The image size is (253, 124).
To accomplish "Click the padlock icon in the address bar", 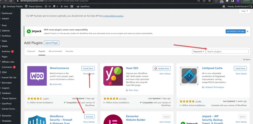I will 18,1.
